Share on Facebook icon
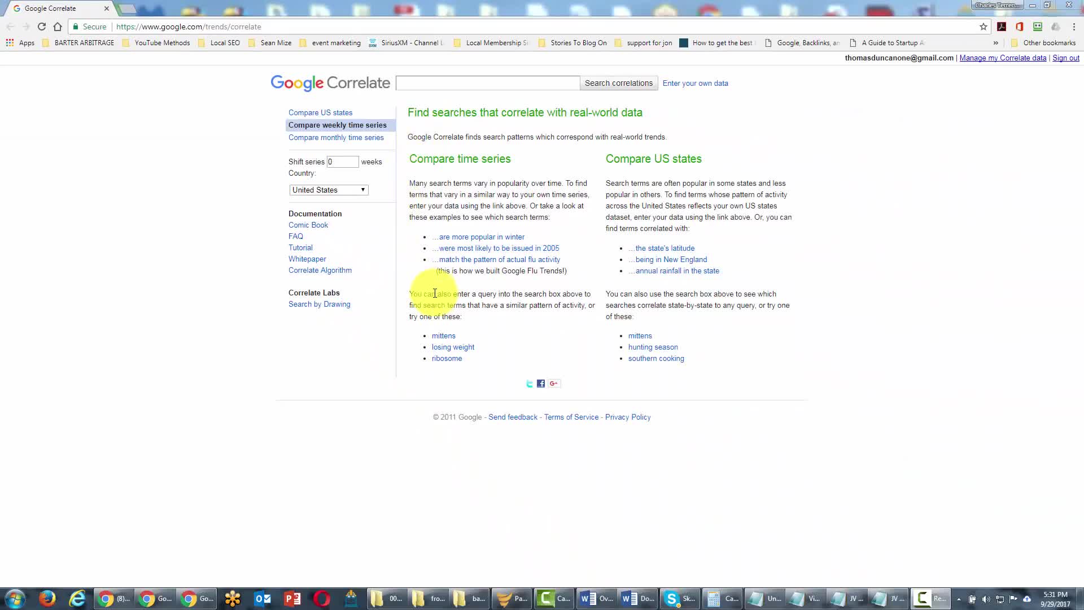The width and height of the screenshot is (1084, 610). 541,384
